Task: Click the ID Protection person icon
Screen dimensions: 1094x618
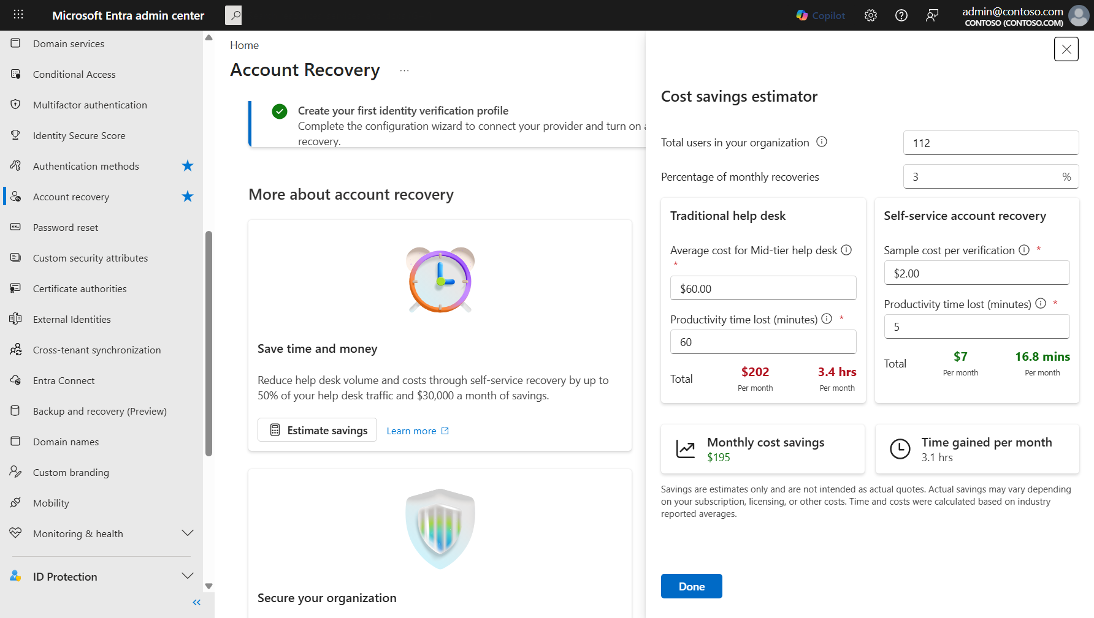Action: coord(16,576)
